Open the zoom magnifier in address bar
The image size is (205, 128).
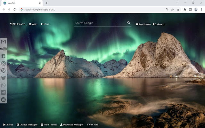click(167, 9)
